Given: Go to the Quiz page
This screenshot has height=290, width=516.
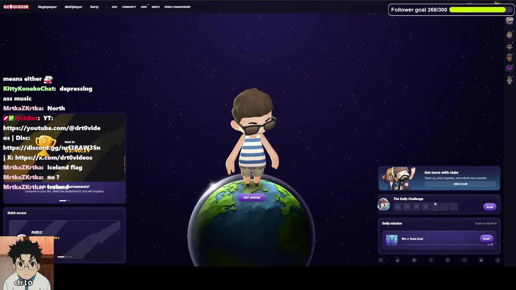Looking at the screenshot, I should point(114,7).
